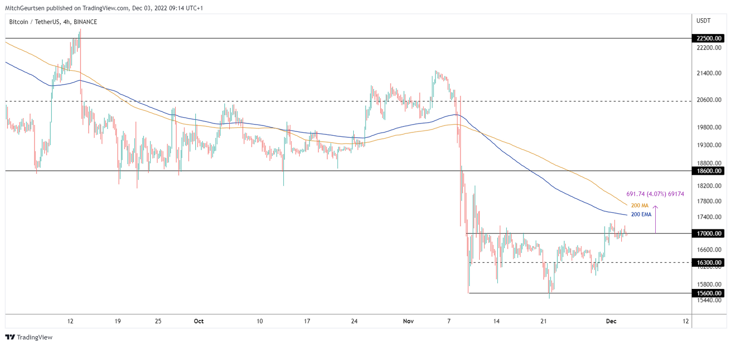Click the 17000.00 price level label
Image resolution: width=732 pixels, height=346 pixels.
[709, 233]
